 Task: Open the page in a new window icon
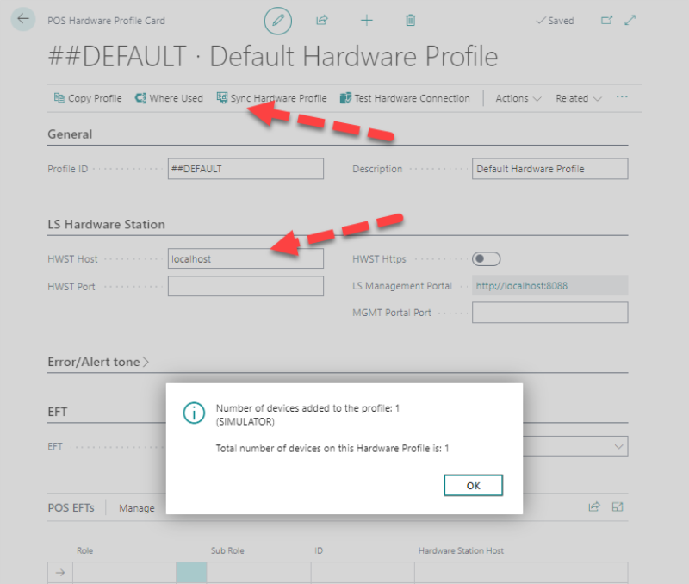click(x=607, y=19)
